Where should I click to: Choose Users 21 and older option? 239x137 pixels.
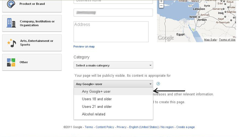113,107
